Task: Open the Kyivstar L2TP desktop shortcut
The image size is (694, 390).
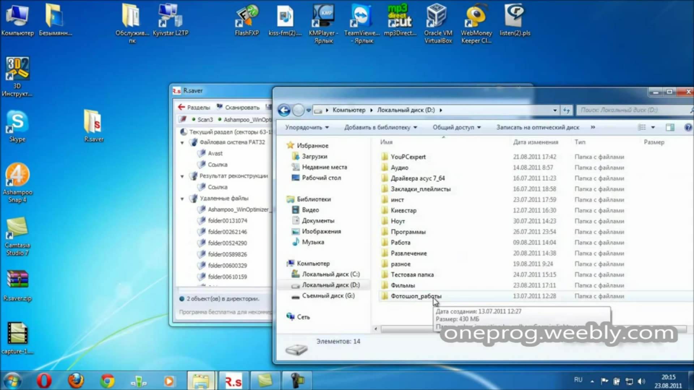Action: (x=171, y=20)
